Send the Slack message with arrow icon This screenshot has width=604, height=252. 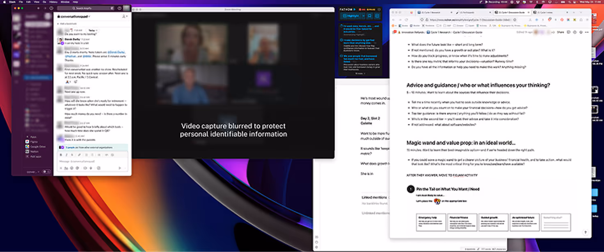[x=119, y=168]
